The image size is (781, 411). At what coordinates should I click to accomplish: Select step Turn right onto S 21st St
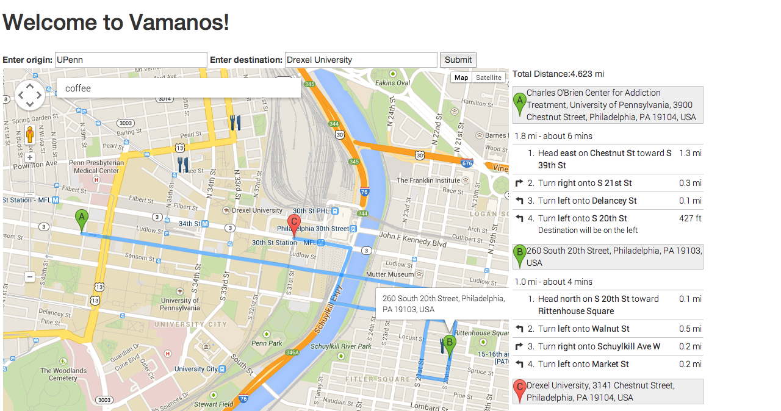608,183
